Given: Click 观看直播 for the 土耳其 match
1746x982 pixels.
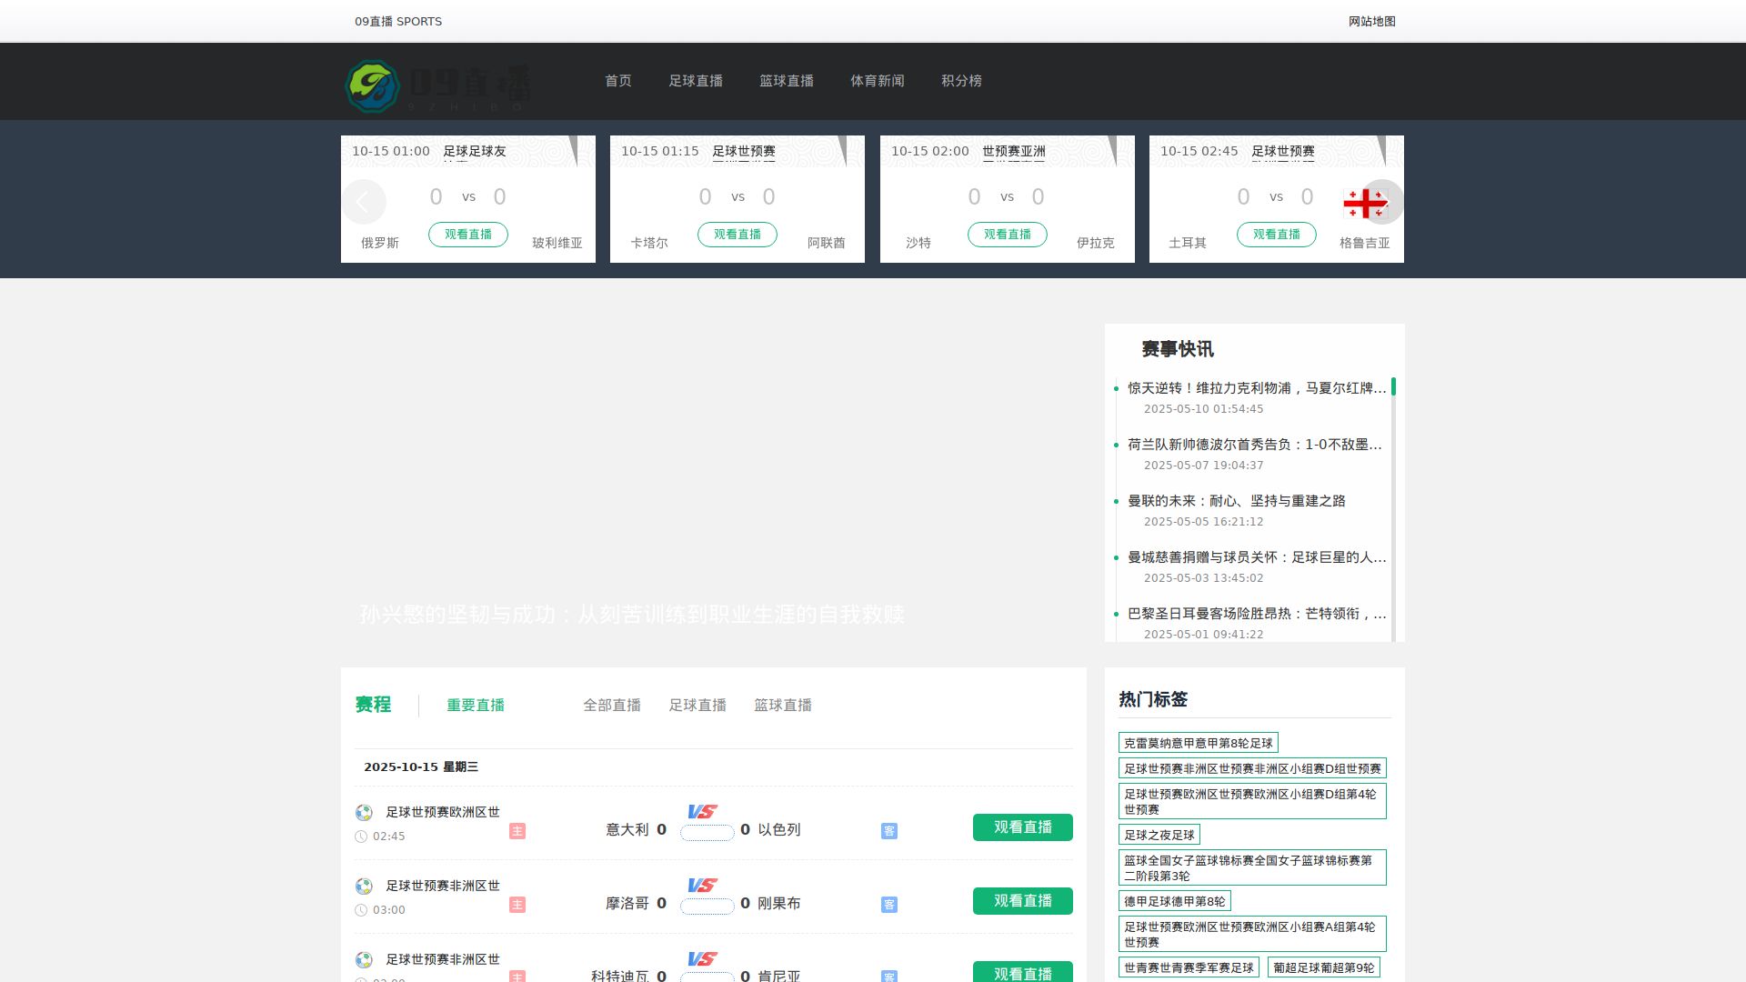Looking at the screenshot, I should point(1277,235).
